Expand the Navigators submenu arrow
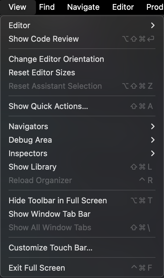 click(x=153, y=126)
